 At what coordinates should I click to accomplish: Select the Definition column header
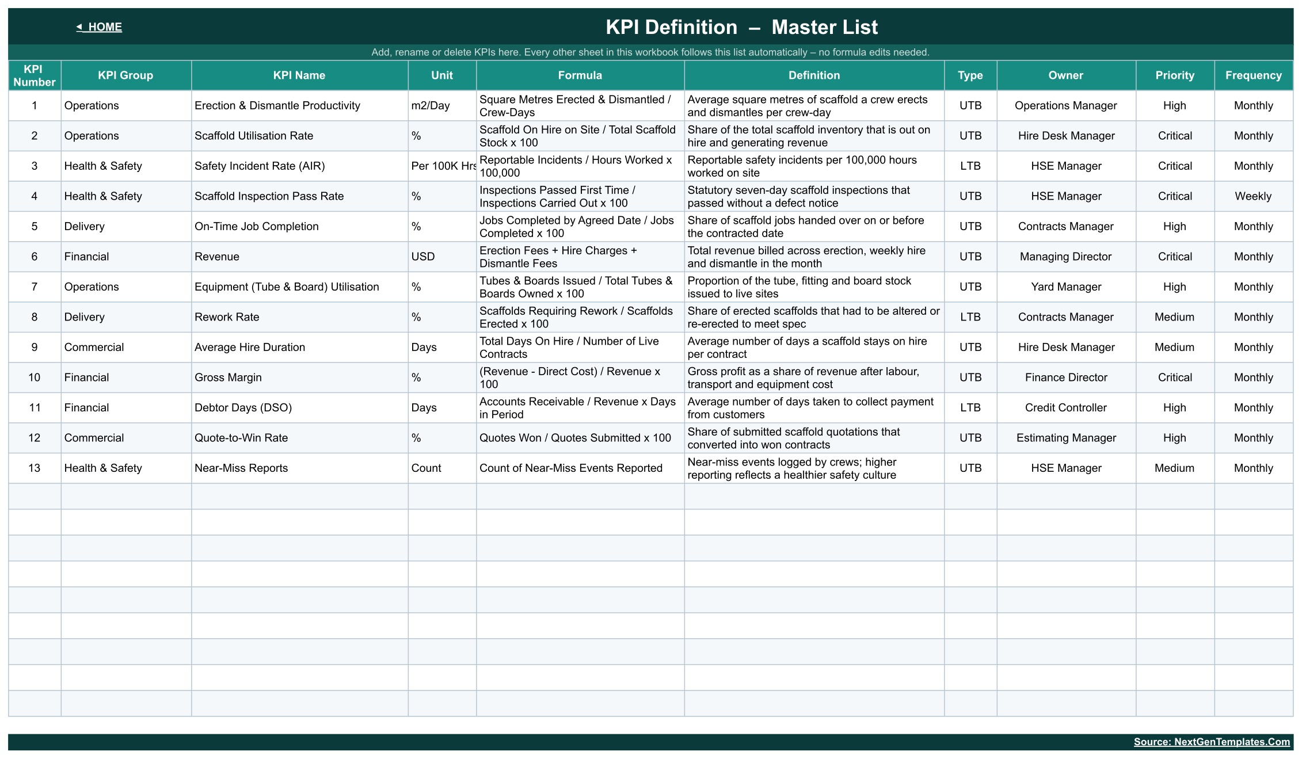coord(814,75)
